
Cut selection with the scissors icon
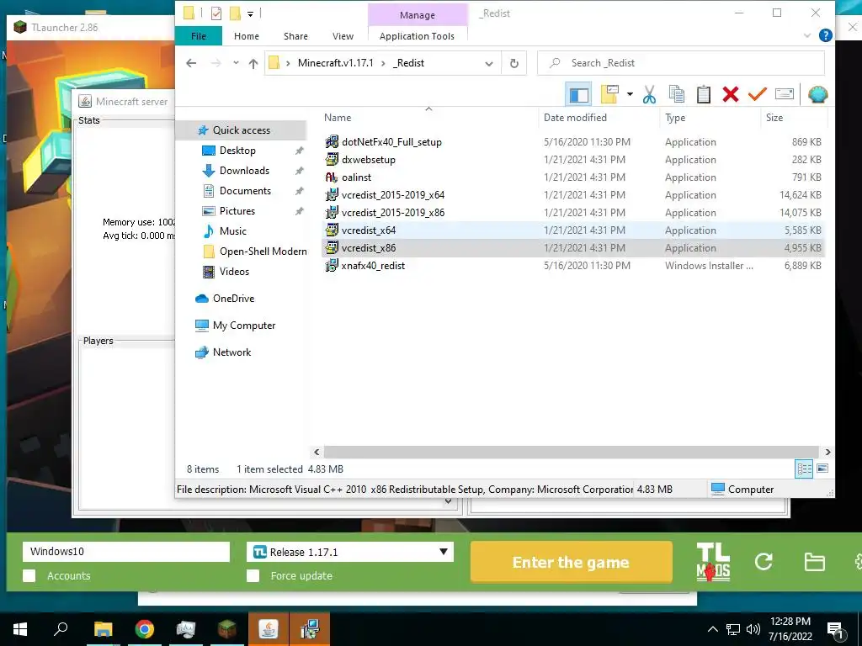[x=649, y=94]
